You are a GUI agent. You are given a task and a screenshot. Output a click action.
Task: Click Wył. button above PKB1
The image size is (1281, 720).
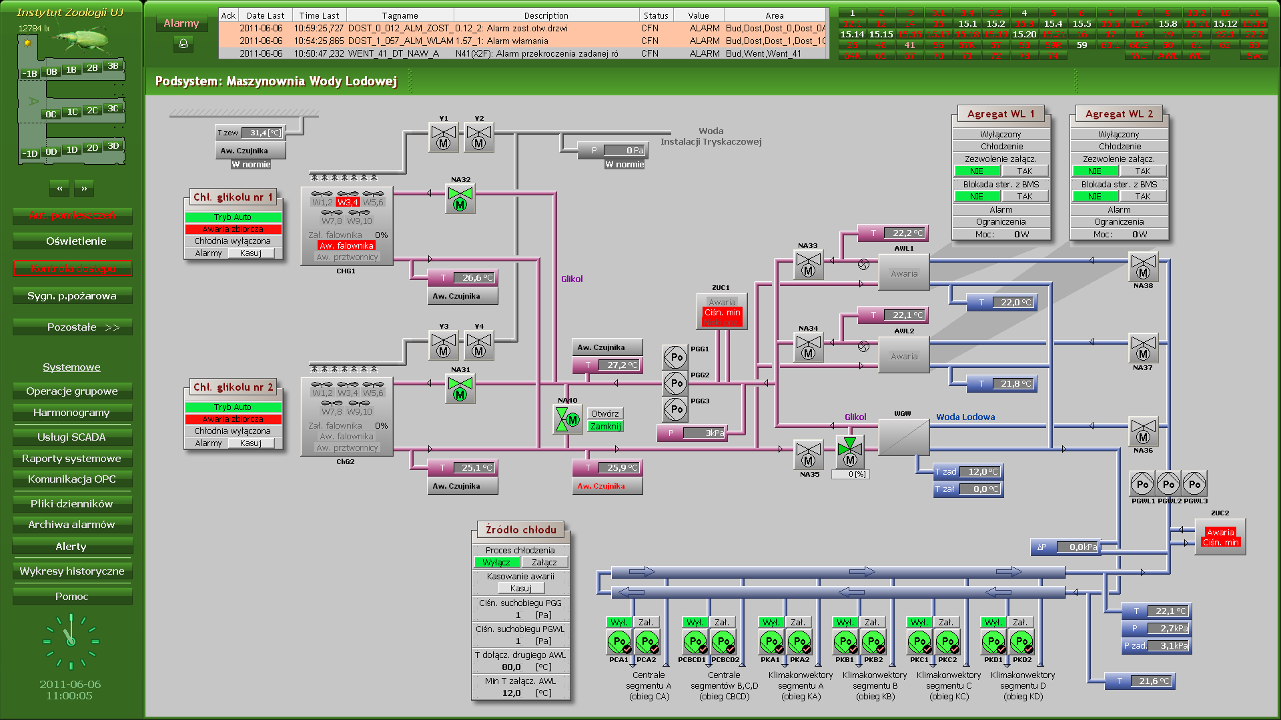point(845,623)
